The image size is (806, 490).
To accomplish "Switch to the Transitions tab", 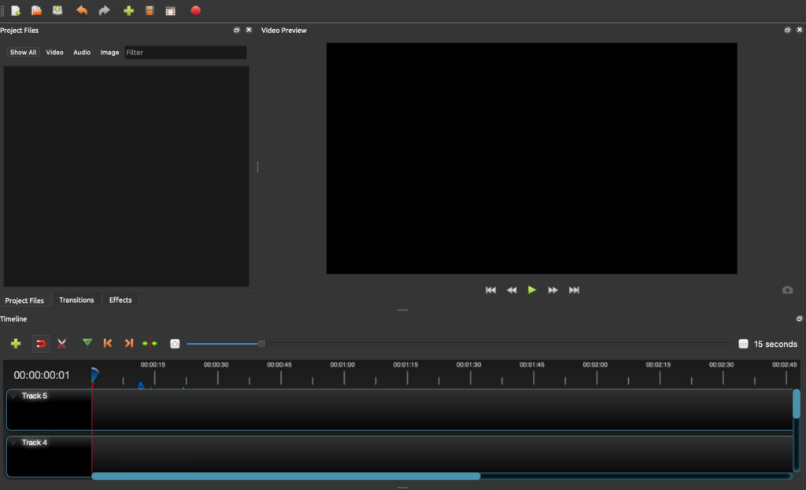I will [x=76, y=300].
